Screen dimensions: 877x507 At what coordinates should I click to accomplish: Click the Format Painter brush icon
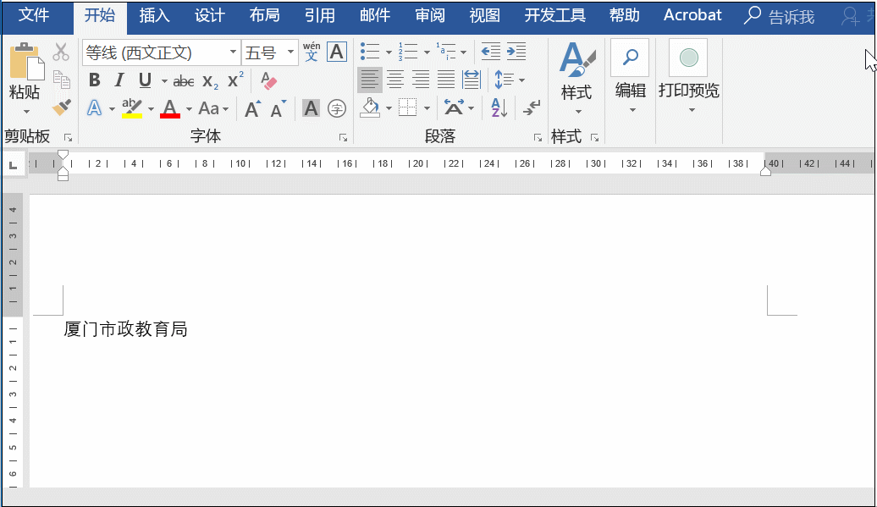pos(61,107)
